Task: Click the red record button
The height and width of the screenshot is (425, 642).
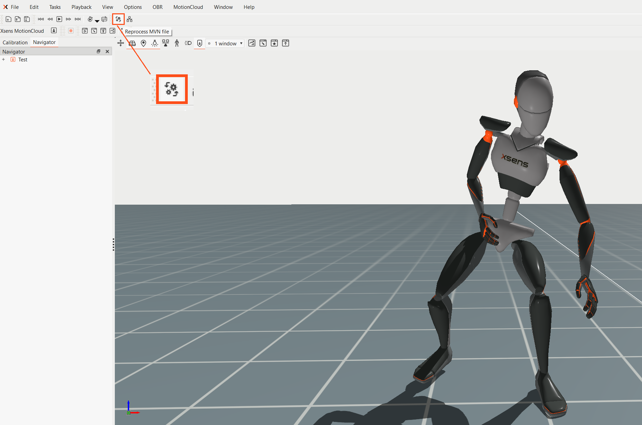Action: 71,31
